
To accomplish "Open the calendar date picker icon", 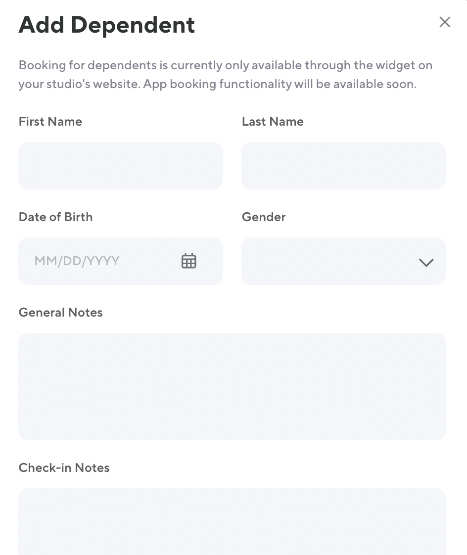I will (188, 261).
